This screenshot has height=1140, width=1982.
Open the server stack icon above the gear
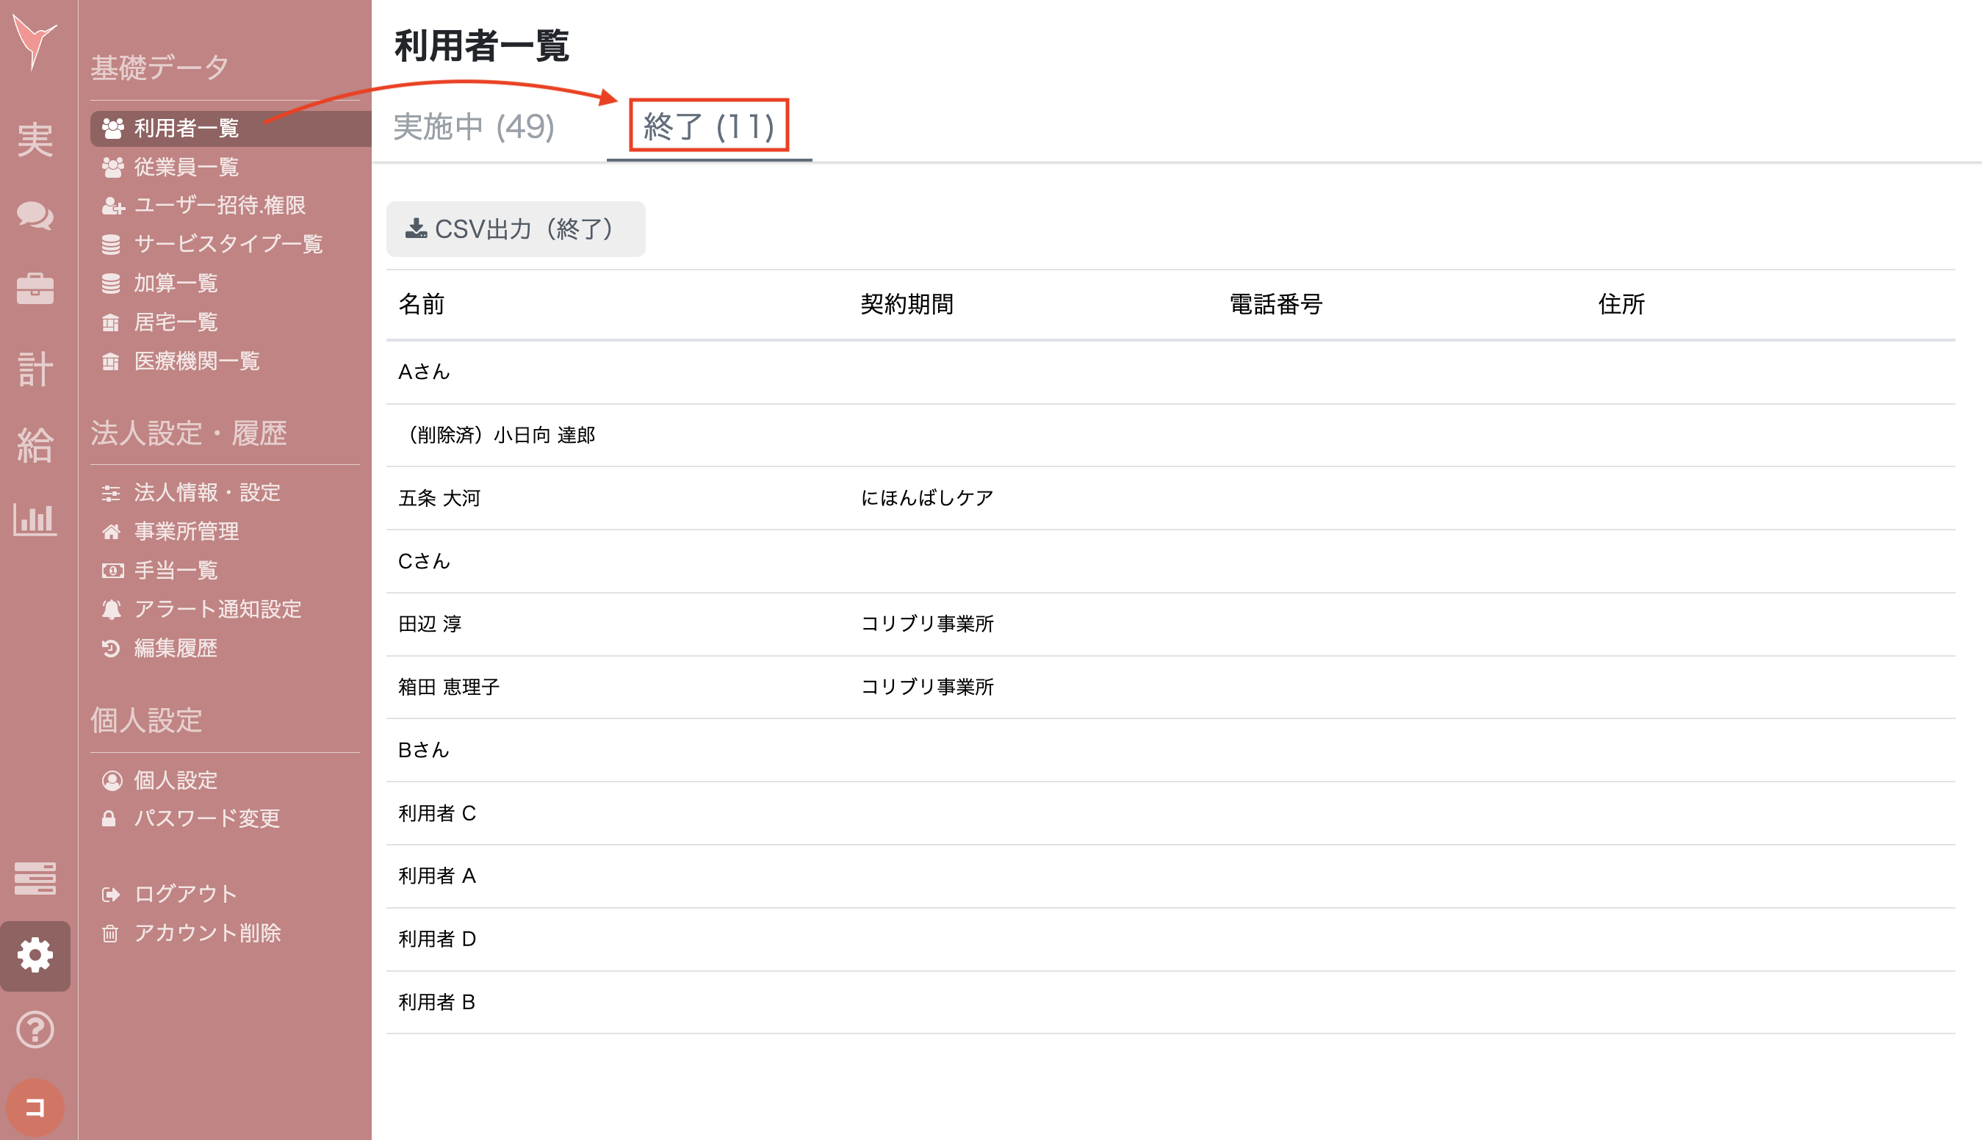(x=35, y=878)
